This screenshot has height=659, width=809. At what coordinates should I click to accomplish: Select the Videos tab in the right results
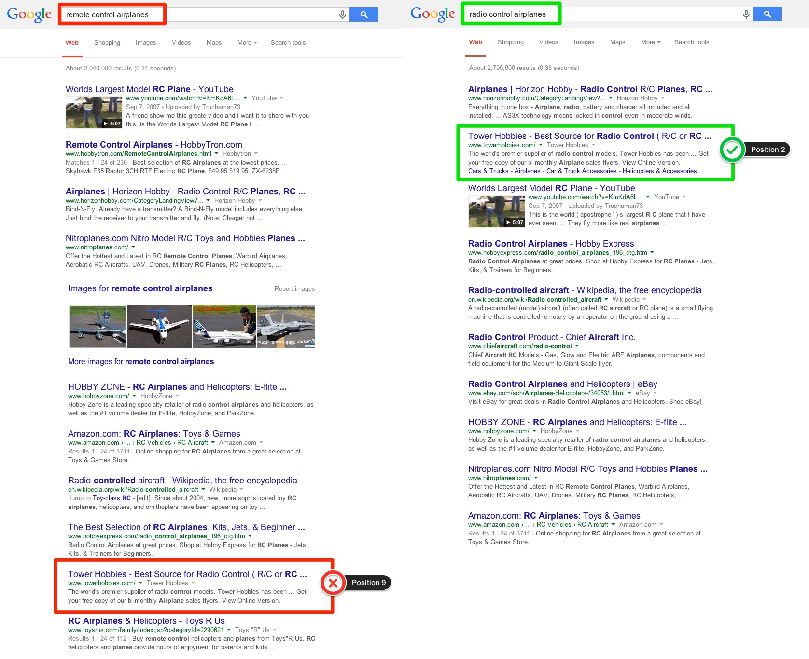(x=548, y=42)
